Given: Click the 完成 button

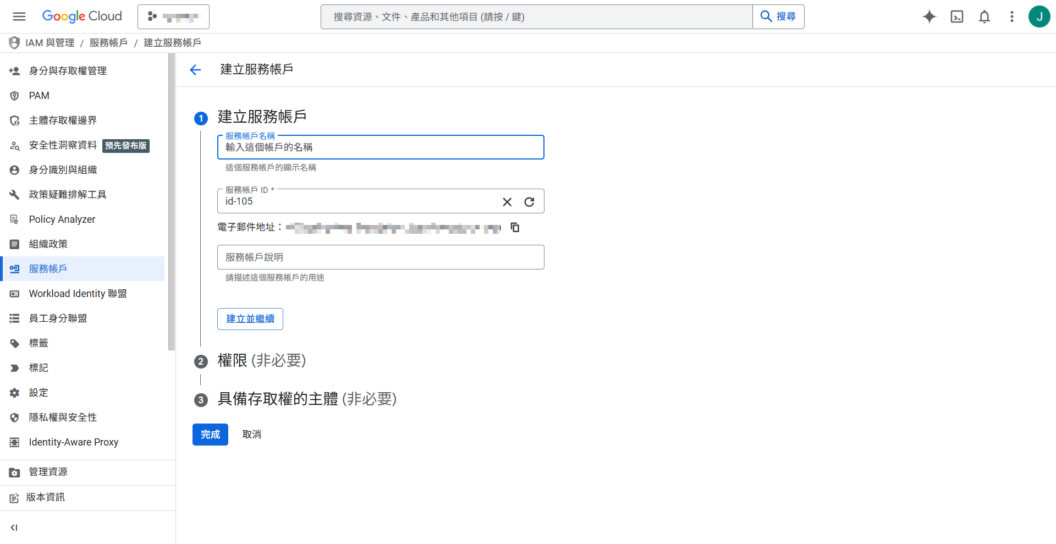Looking at the screenshot, I should (210, 434).
